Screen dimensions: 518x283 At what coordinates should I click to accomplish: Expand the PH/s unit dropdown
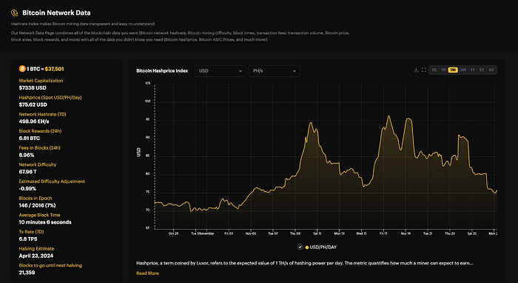click(x=274, y=71)
